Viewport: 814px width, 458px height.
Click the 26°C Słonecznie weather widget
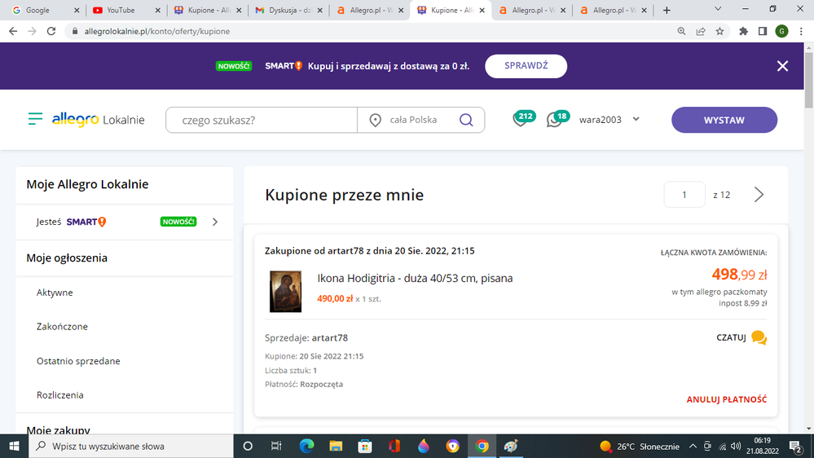(640, 446)
